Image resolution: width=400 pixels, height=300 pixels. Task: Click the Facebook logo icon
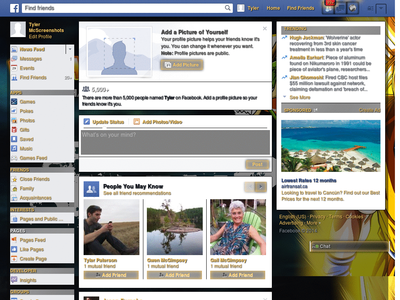(x=14, y=8)
